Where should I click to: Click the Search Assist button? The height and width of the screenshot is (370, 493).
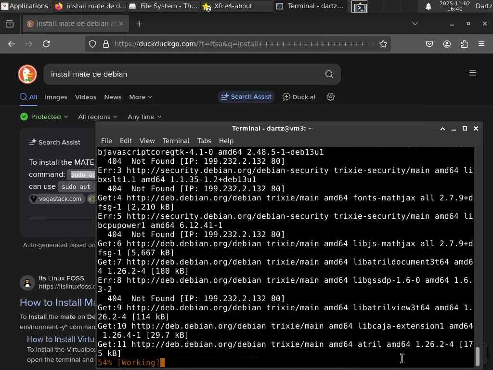pyautogui.click(x=246, y=97)
